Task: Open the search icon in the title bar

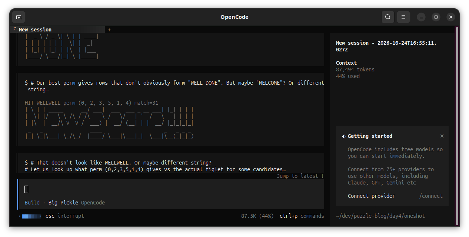Action: (388, 17)
